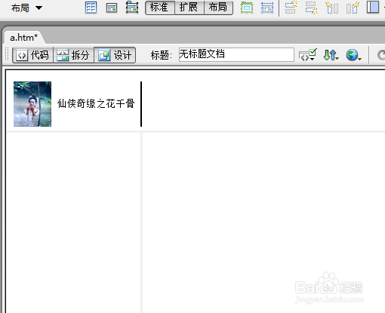This screenshot has height=313, width=385.
Task: Click the text 仙侠奇缘之花千骨
Action: point(96,103)
